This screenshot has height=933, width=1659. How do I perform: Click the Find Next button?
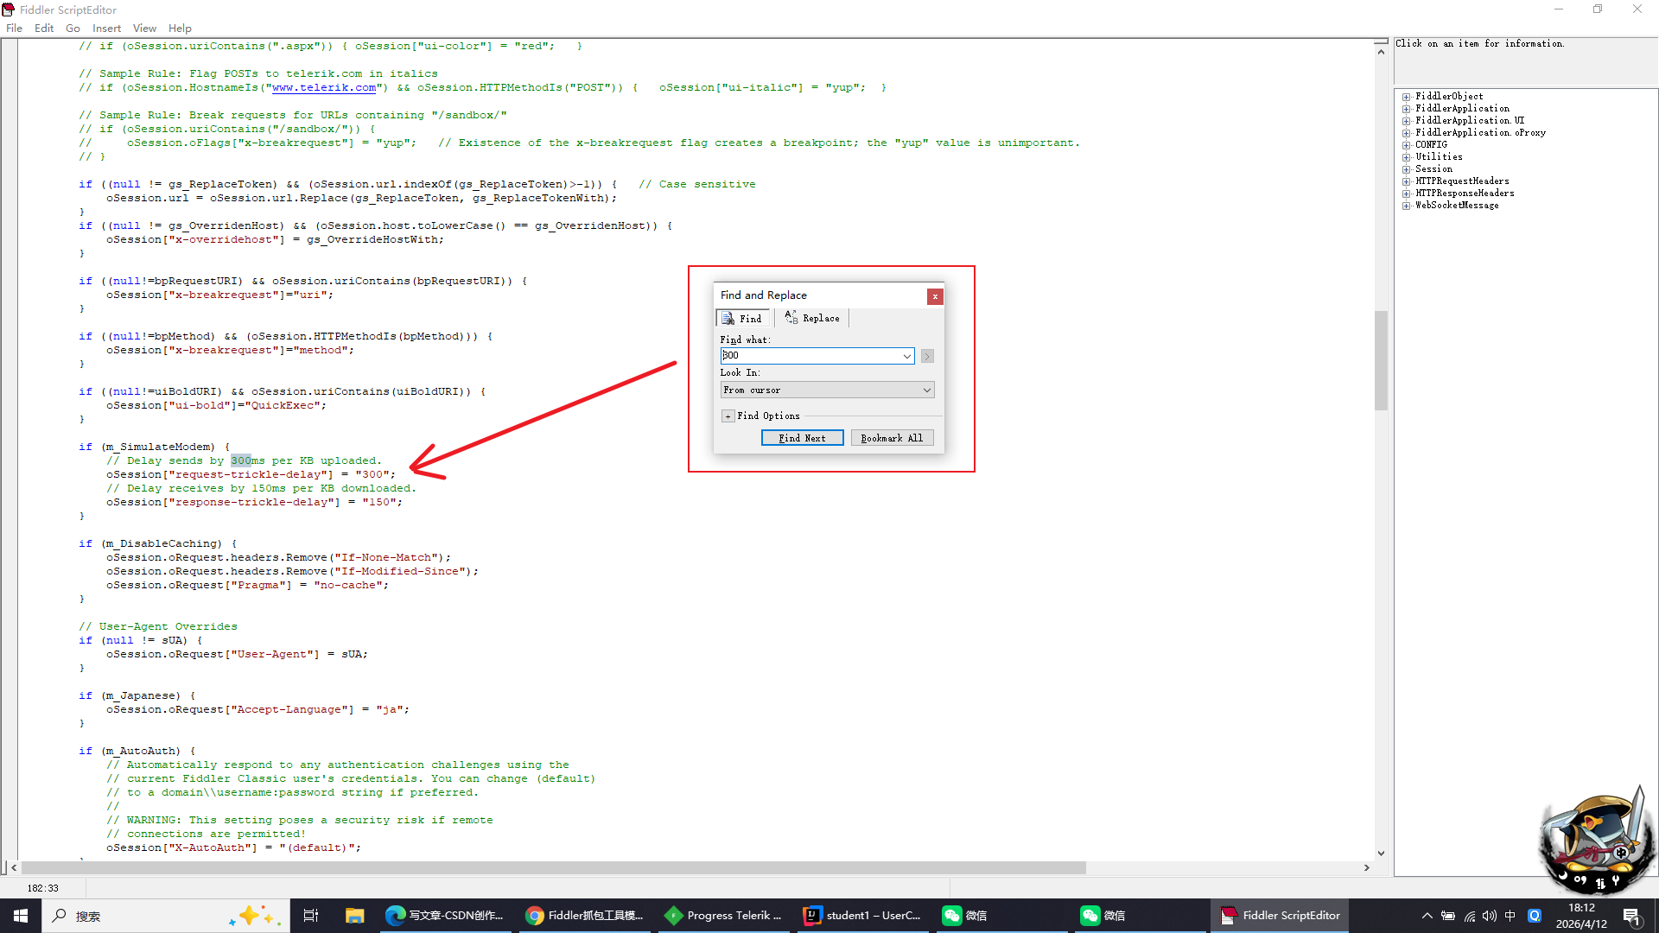[802, 438]
